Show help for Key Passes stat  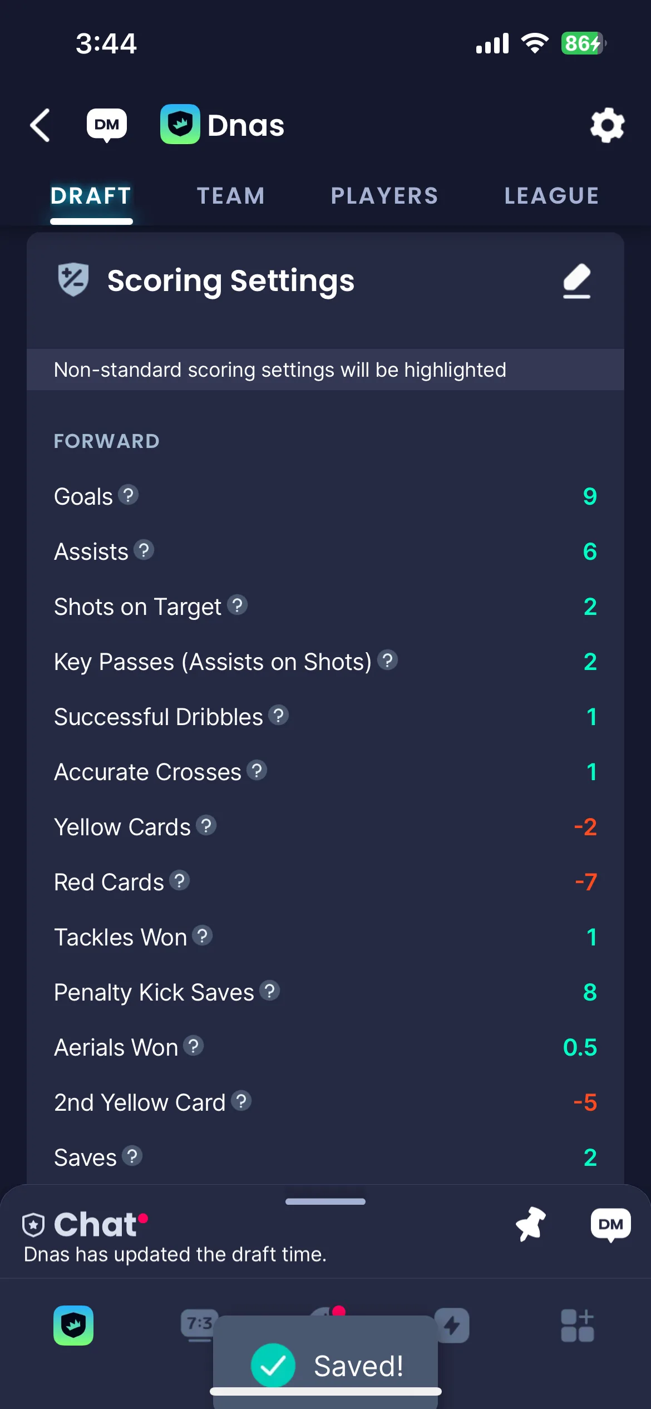point(387,660)
